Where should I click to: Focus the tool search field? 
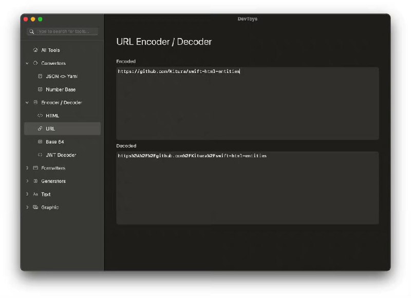[62, 31]
